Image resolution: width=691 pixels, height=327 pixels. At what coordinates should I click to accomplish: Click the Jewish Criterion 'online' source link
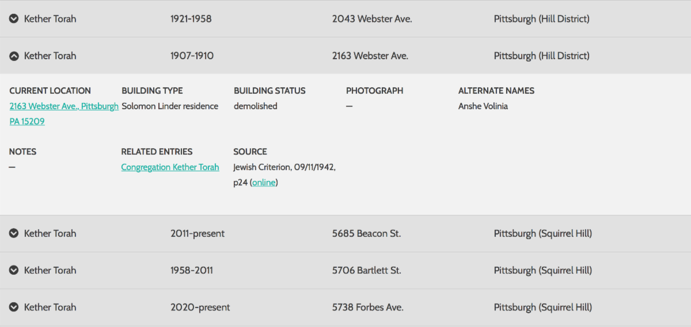point(264,183)
